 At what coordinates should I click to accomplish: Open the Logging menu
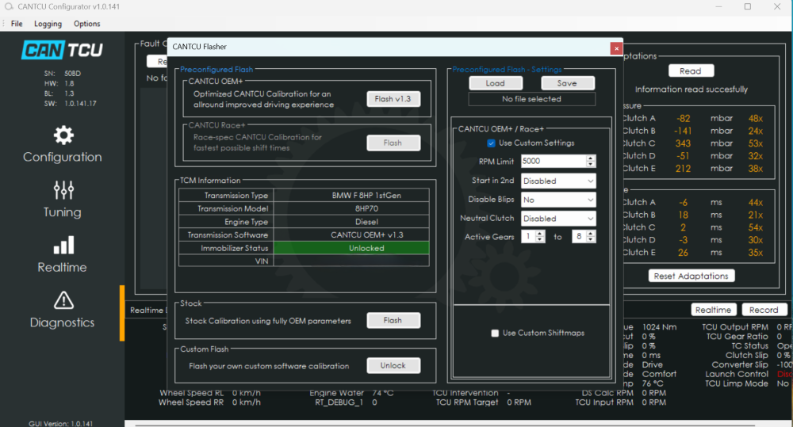tap(48, 24)
